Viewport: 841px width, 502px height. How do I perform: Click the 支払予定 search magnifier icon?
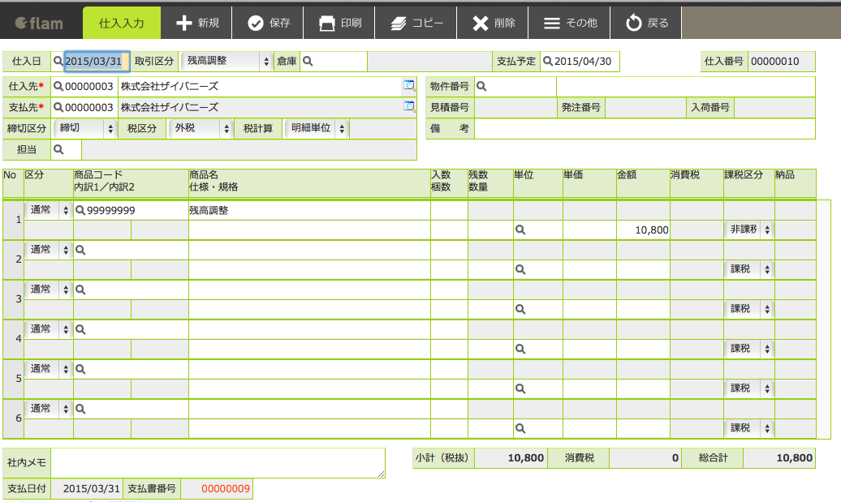[x=548, y=61]
